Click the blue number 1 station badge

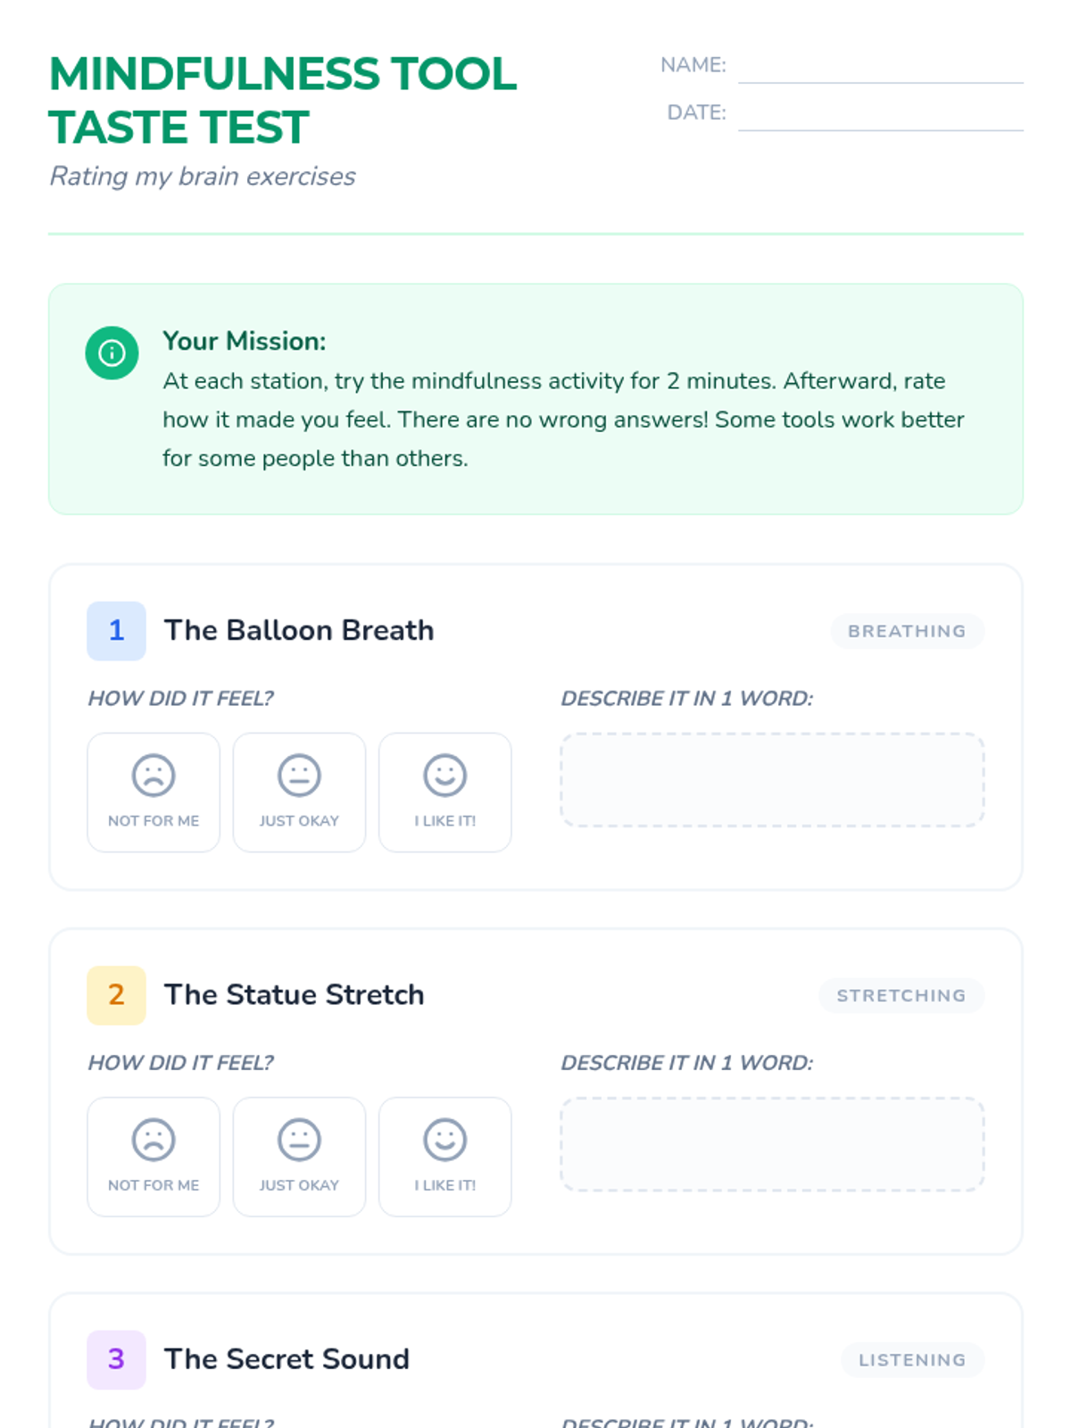coord(116,631)
